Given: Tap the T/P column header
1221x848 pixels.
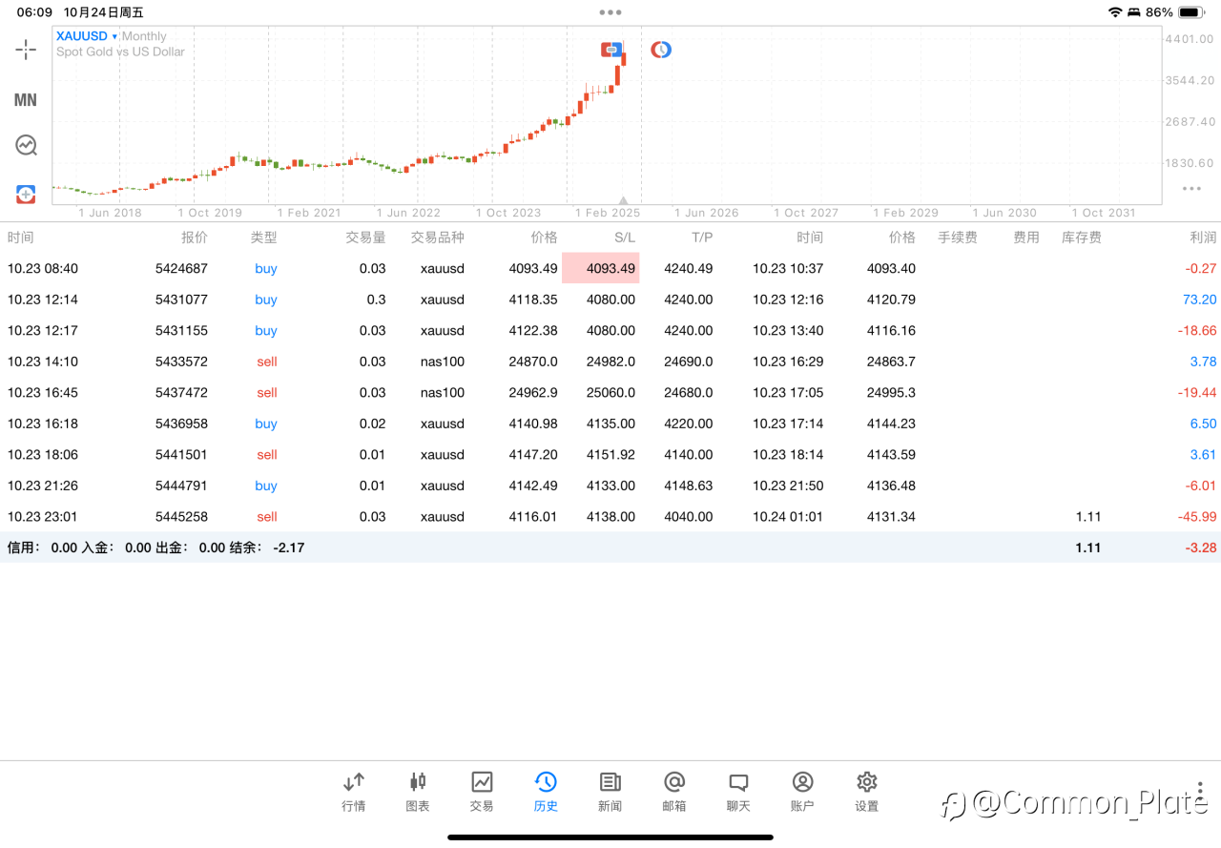Looking at the screenshot, I should [x=702, y=238].
